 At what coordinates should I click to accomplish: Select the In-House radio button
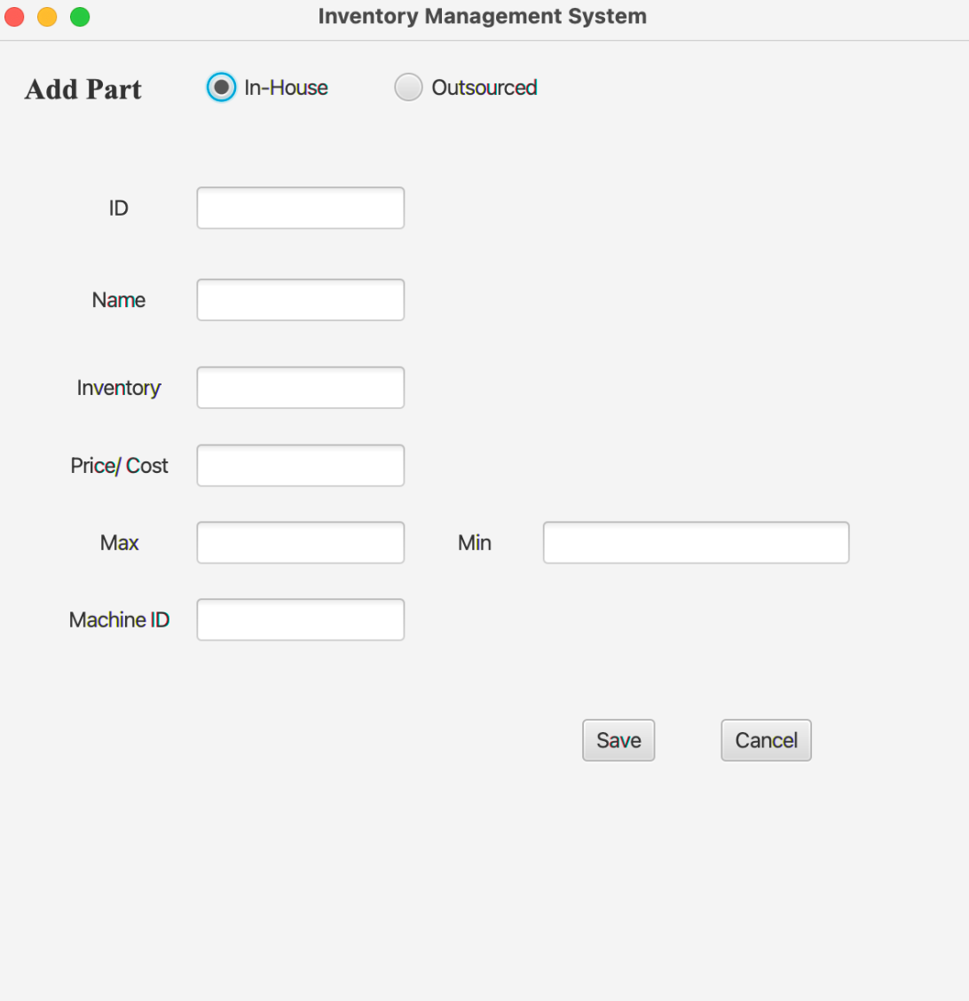tap(221, 88)
